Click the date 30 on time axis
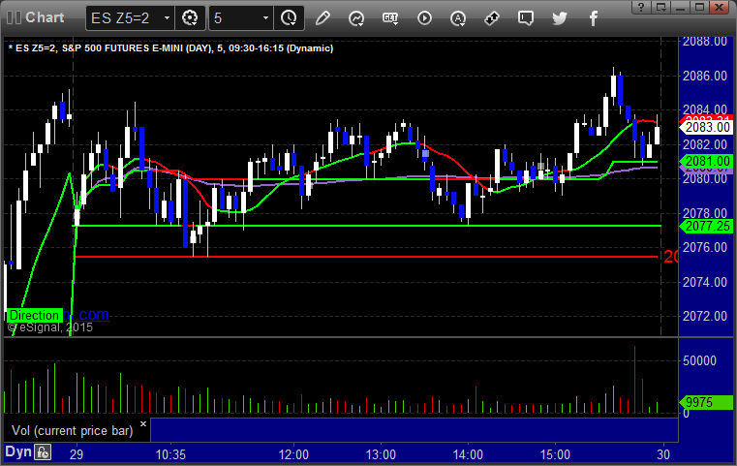This screenshot has height=466, width=737. click(x=663, y=454)
